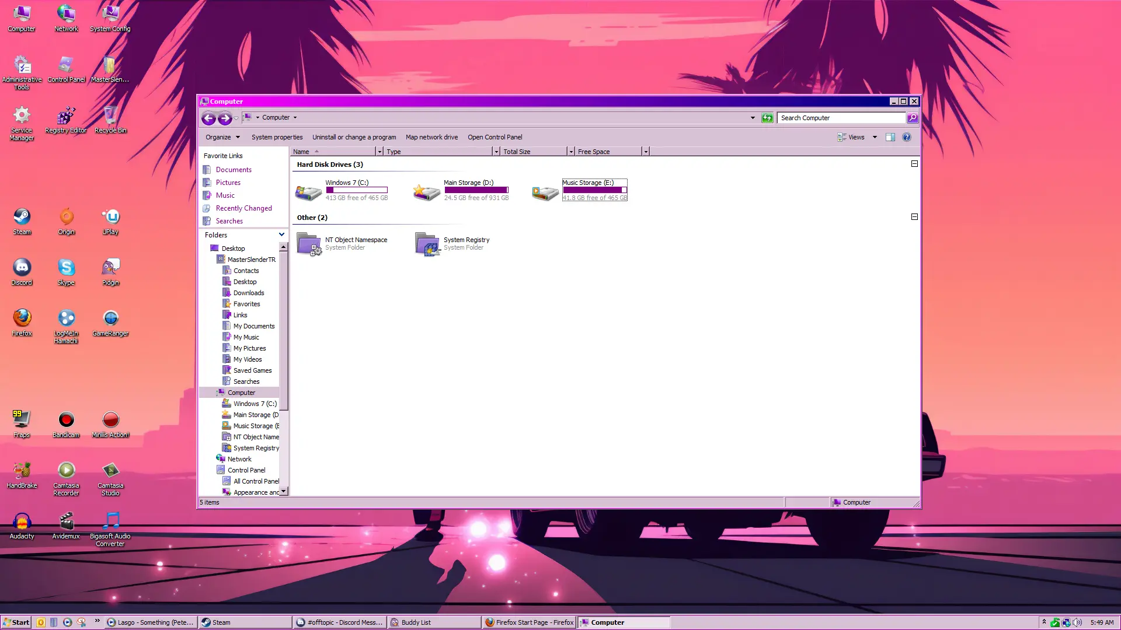
Task: Toggle the preview pane icon
Action: tap(890, 137)
